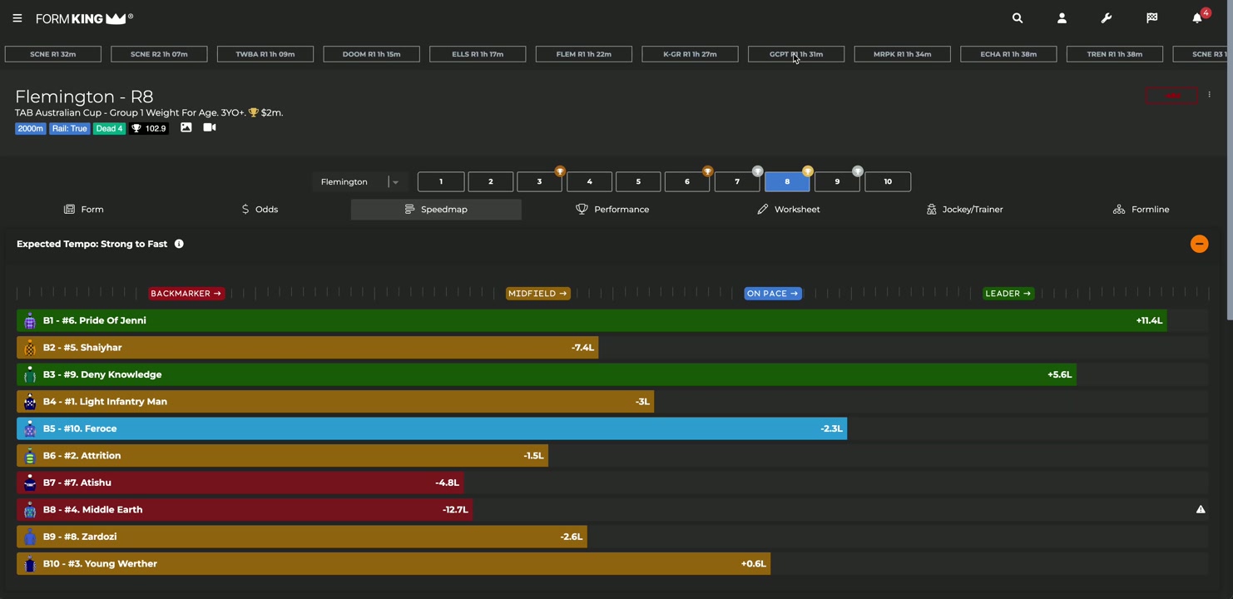The width and height of the screenshot is (1233, 599).
Task: Select race 9 button
Action: tap(837, 182)
